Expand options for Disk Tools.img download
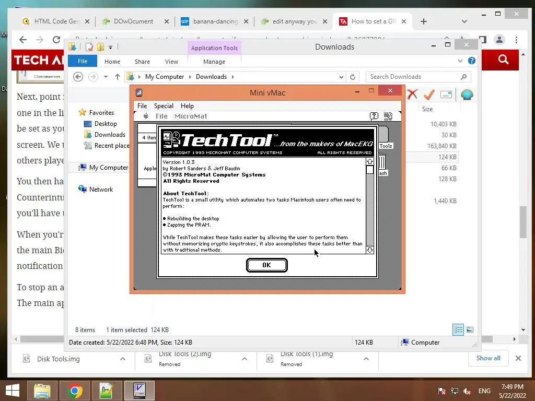The image size is (535, 401). pyautogui.click(x=123, y=359)
